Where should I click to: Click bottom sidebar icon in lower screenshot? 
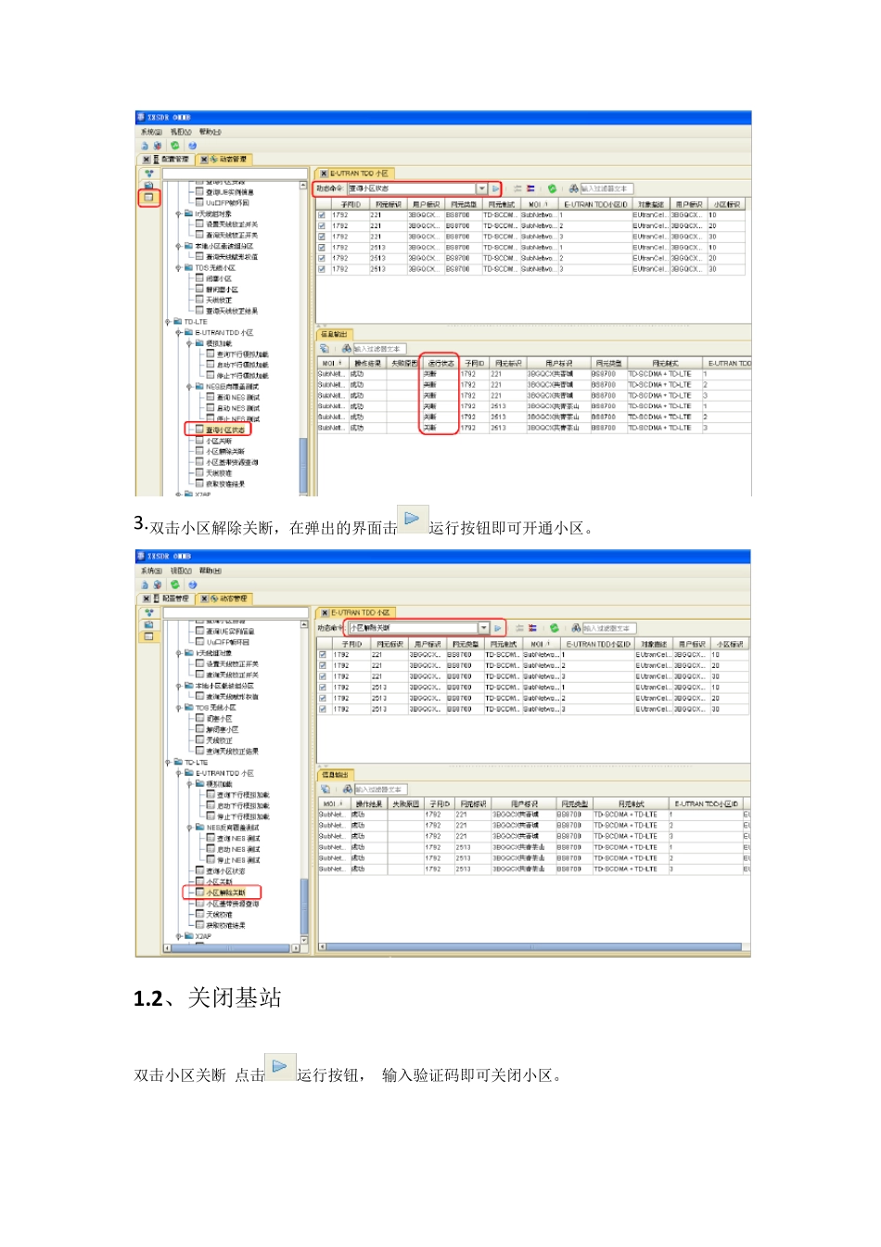(x=148, y=636)
